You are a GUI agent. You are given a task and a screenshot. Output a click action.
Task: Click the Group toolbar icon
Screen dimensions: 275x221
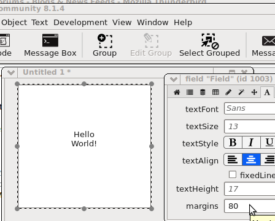104,45
